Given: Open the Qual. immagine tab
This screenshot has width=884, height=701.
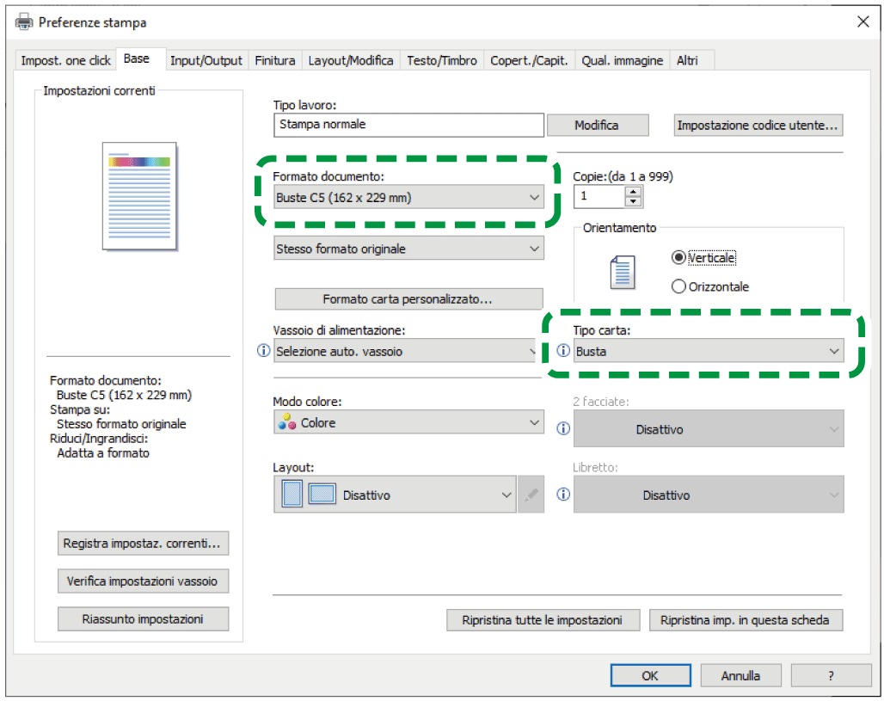Looking at the screenshot, I should 622,60.
